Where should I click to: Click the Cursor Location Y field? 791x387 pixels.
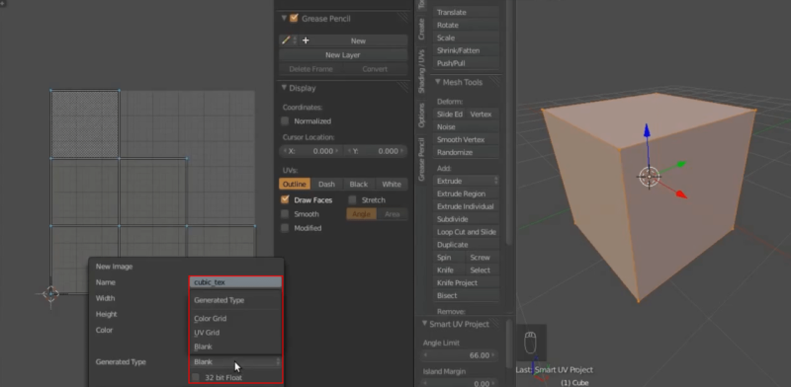(x=375, y=151)
